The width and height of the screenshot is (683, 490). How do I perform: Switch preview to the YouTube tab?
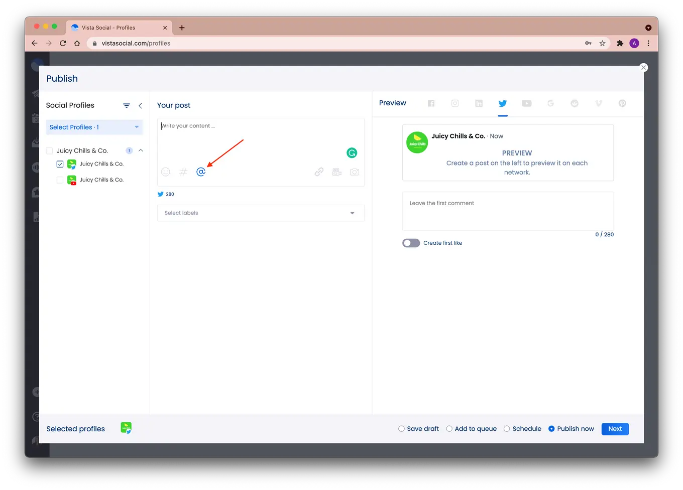526,103
